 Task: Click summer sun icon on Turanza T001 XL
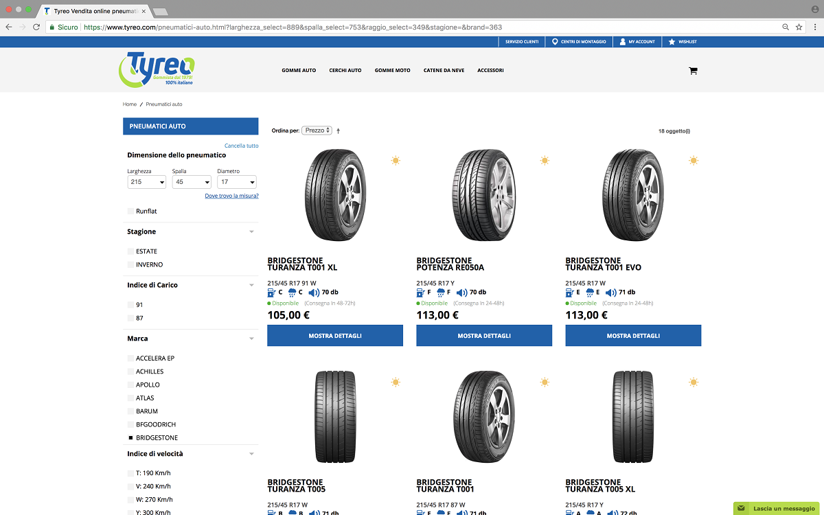[x=396, y=161]
